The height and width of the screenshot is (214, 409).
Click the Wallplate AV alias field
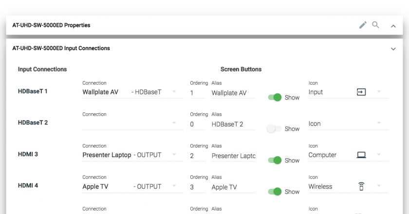point(233,93)
